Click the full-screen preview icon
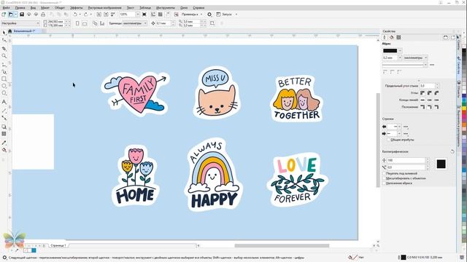Screen dimensions: 467x262 144,15
